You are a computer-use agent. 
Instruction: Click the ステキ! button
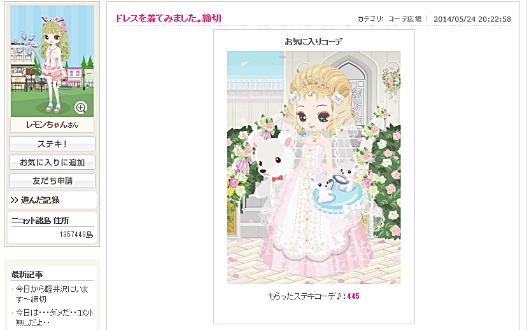52,144
